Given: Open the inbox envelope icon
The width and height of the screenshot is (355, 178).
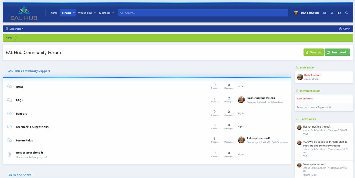Looking at the screenshot, I should coord(325,12).
